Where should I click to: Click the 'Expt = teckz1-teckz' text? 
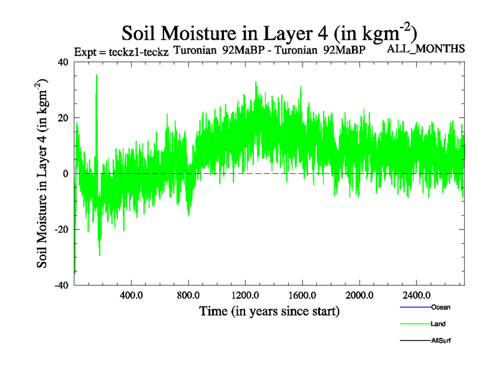point(121,52)
